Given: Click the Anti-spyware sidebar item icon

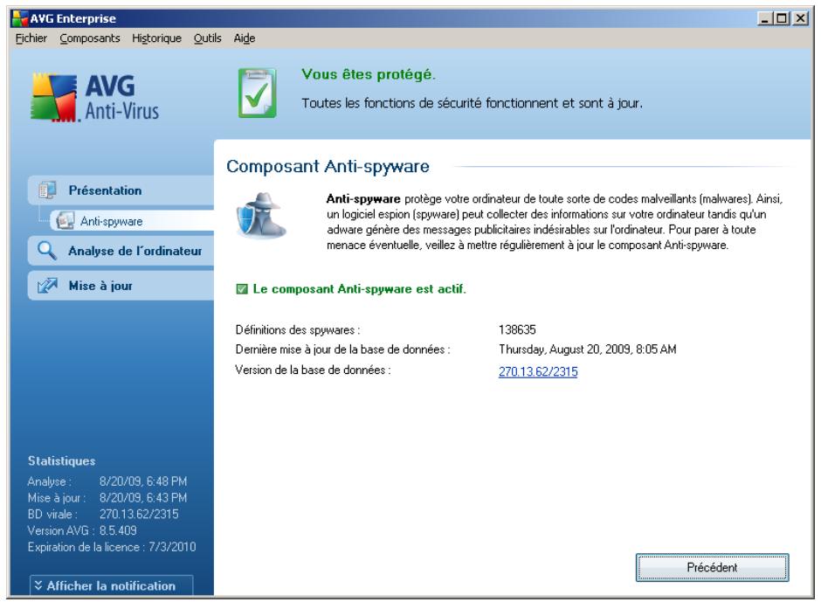Looking at the screenshot, I should (66, 220).
